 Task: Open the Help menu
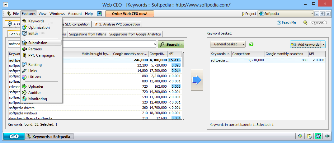point(89,14)
